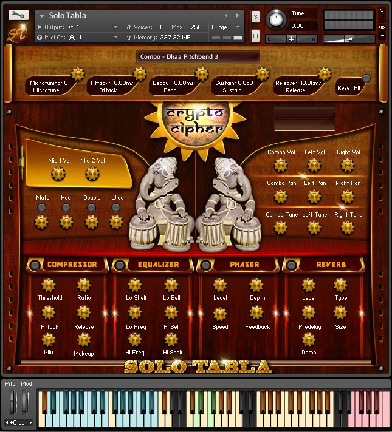Toggle the Mute switch
This screenshot has width=392, height=432.
click(x=41, y=208)
